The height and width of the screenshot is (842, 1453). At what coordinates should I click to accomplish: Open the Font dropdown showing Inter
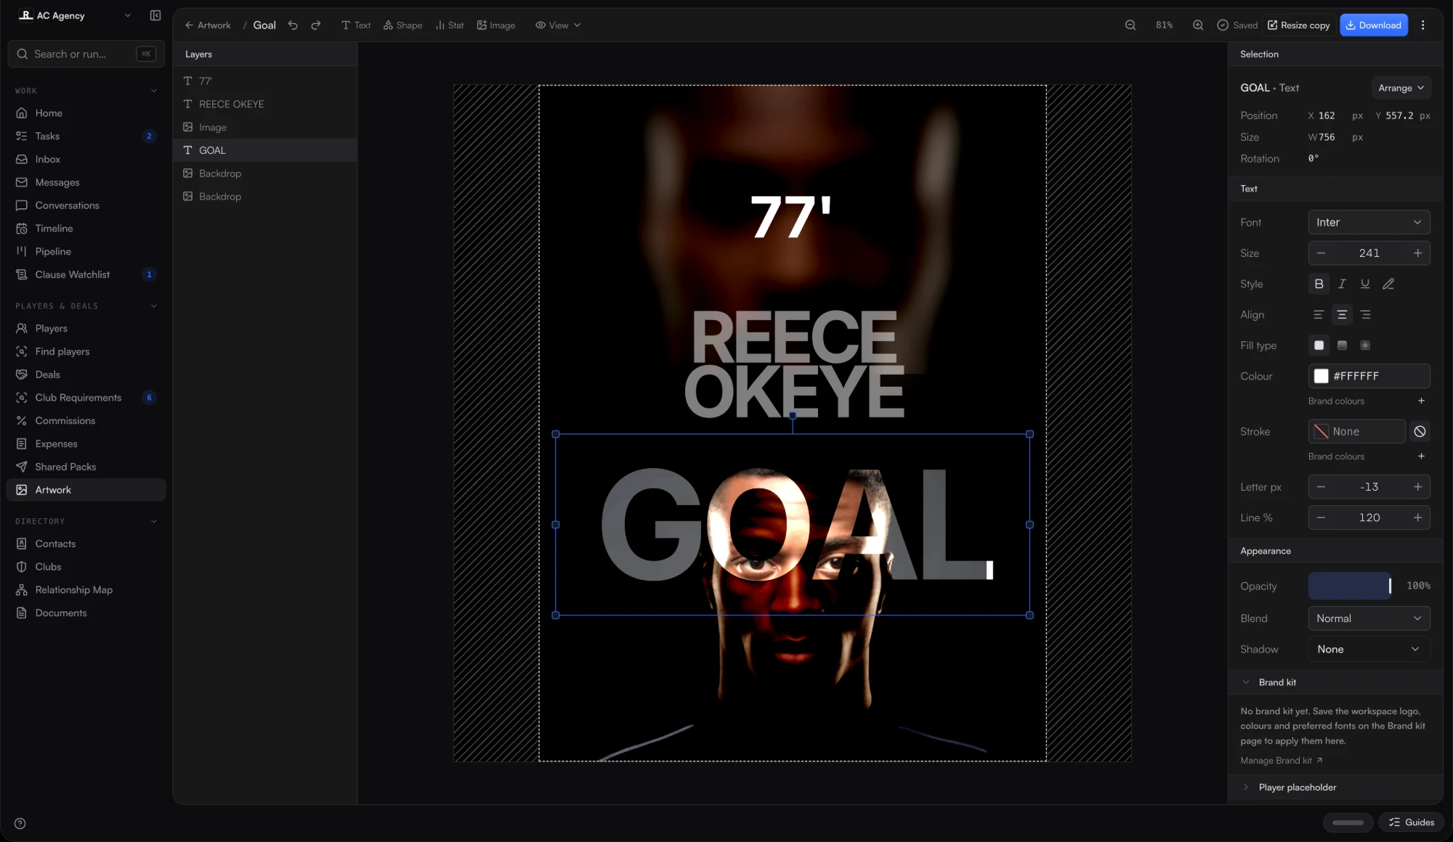[x=1369, y=222]
